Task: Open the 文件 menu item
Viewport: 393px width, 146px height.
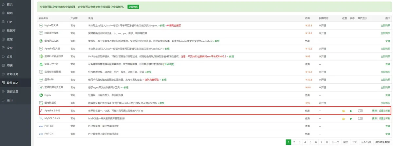Action: pyautogui.click(x=15, y=56)
